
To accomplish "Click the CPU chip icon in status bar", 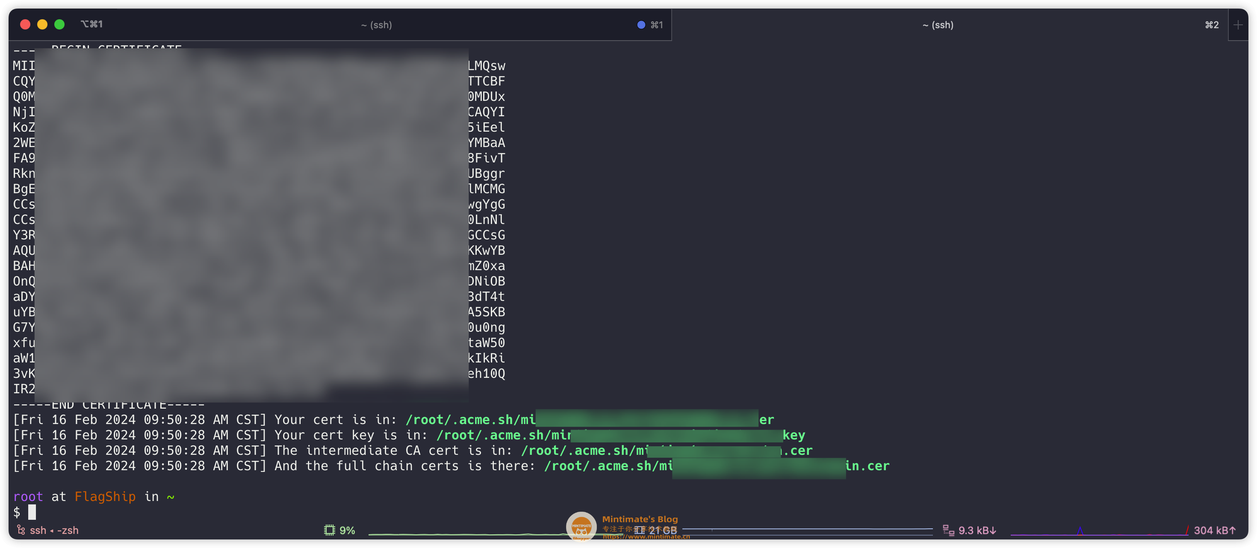I will tap(329, 530).
